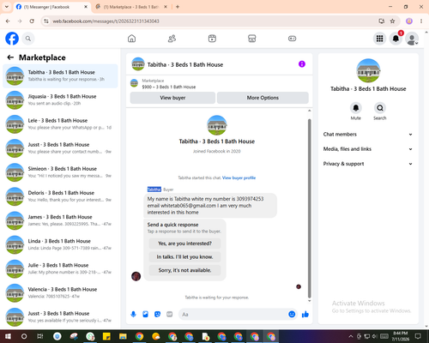Screen dimensions: 429x343
Task: Search in conversation using the Search icon
Action: (380, 108)
